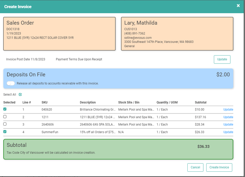Click Update link for SKU 2640606
This screenshot has height=177, width=245.
click(228, 125)
